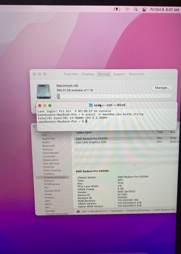Select FireWire in the sidebar

coord(49,174)
